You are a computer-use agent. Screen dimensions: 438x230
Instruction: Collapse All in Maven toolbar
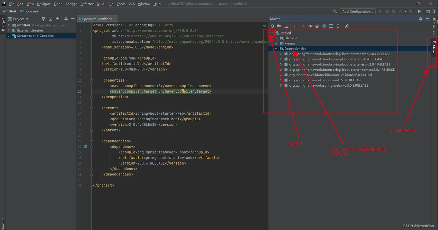pos(338,26)
